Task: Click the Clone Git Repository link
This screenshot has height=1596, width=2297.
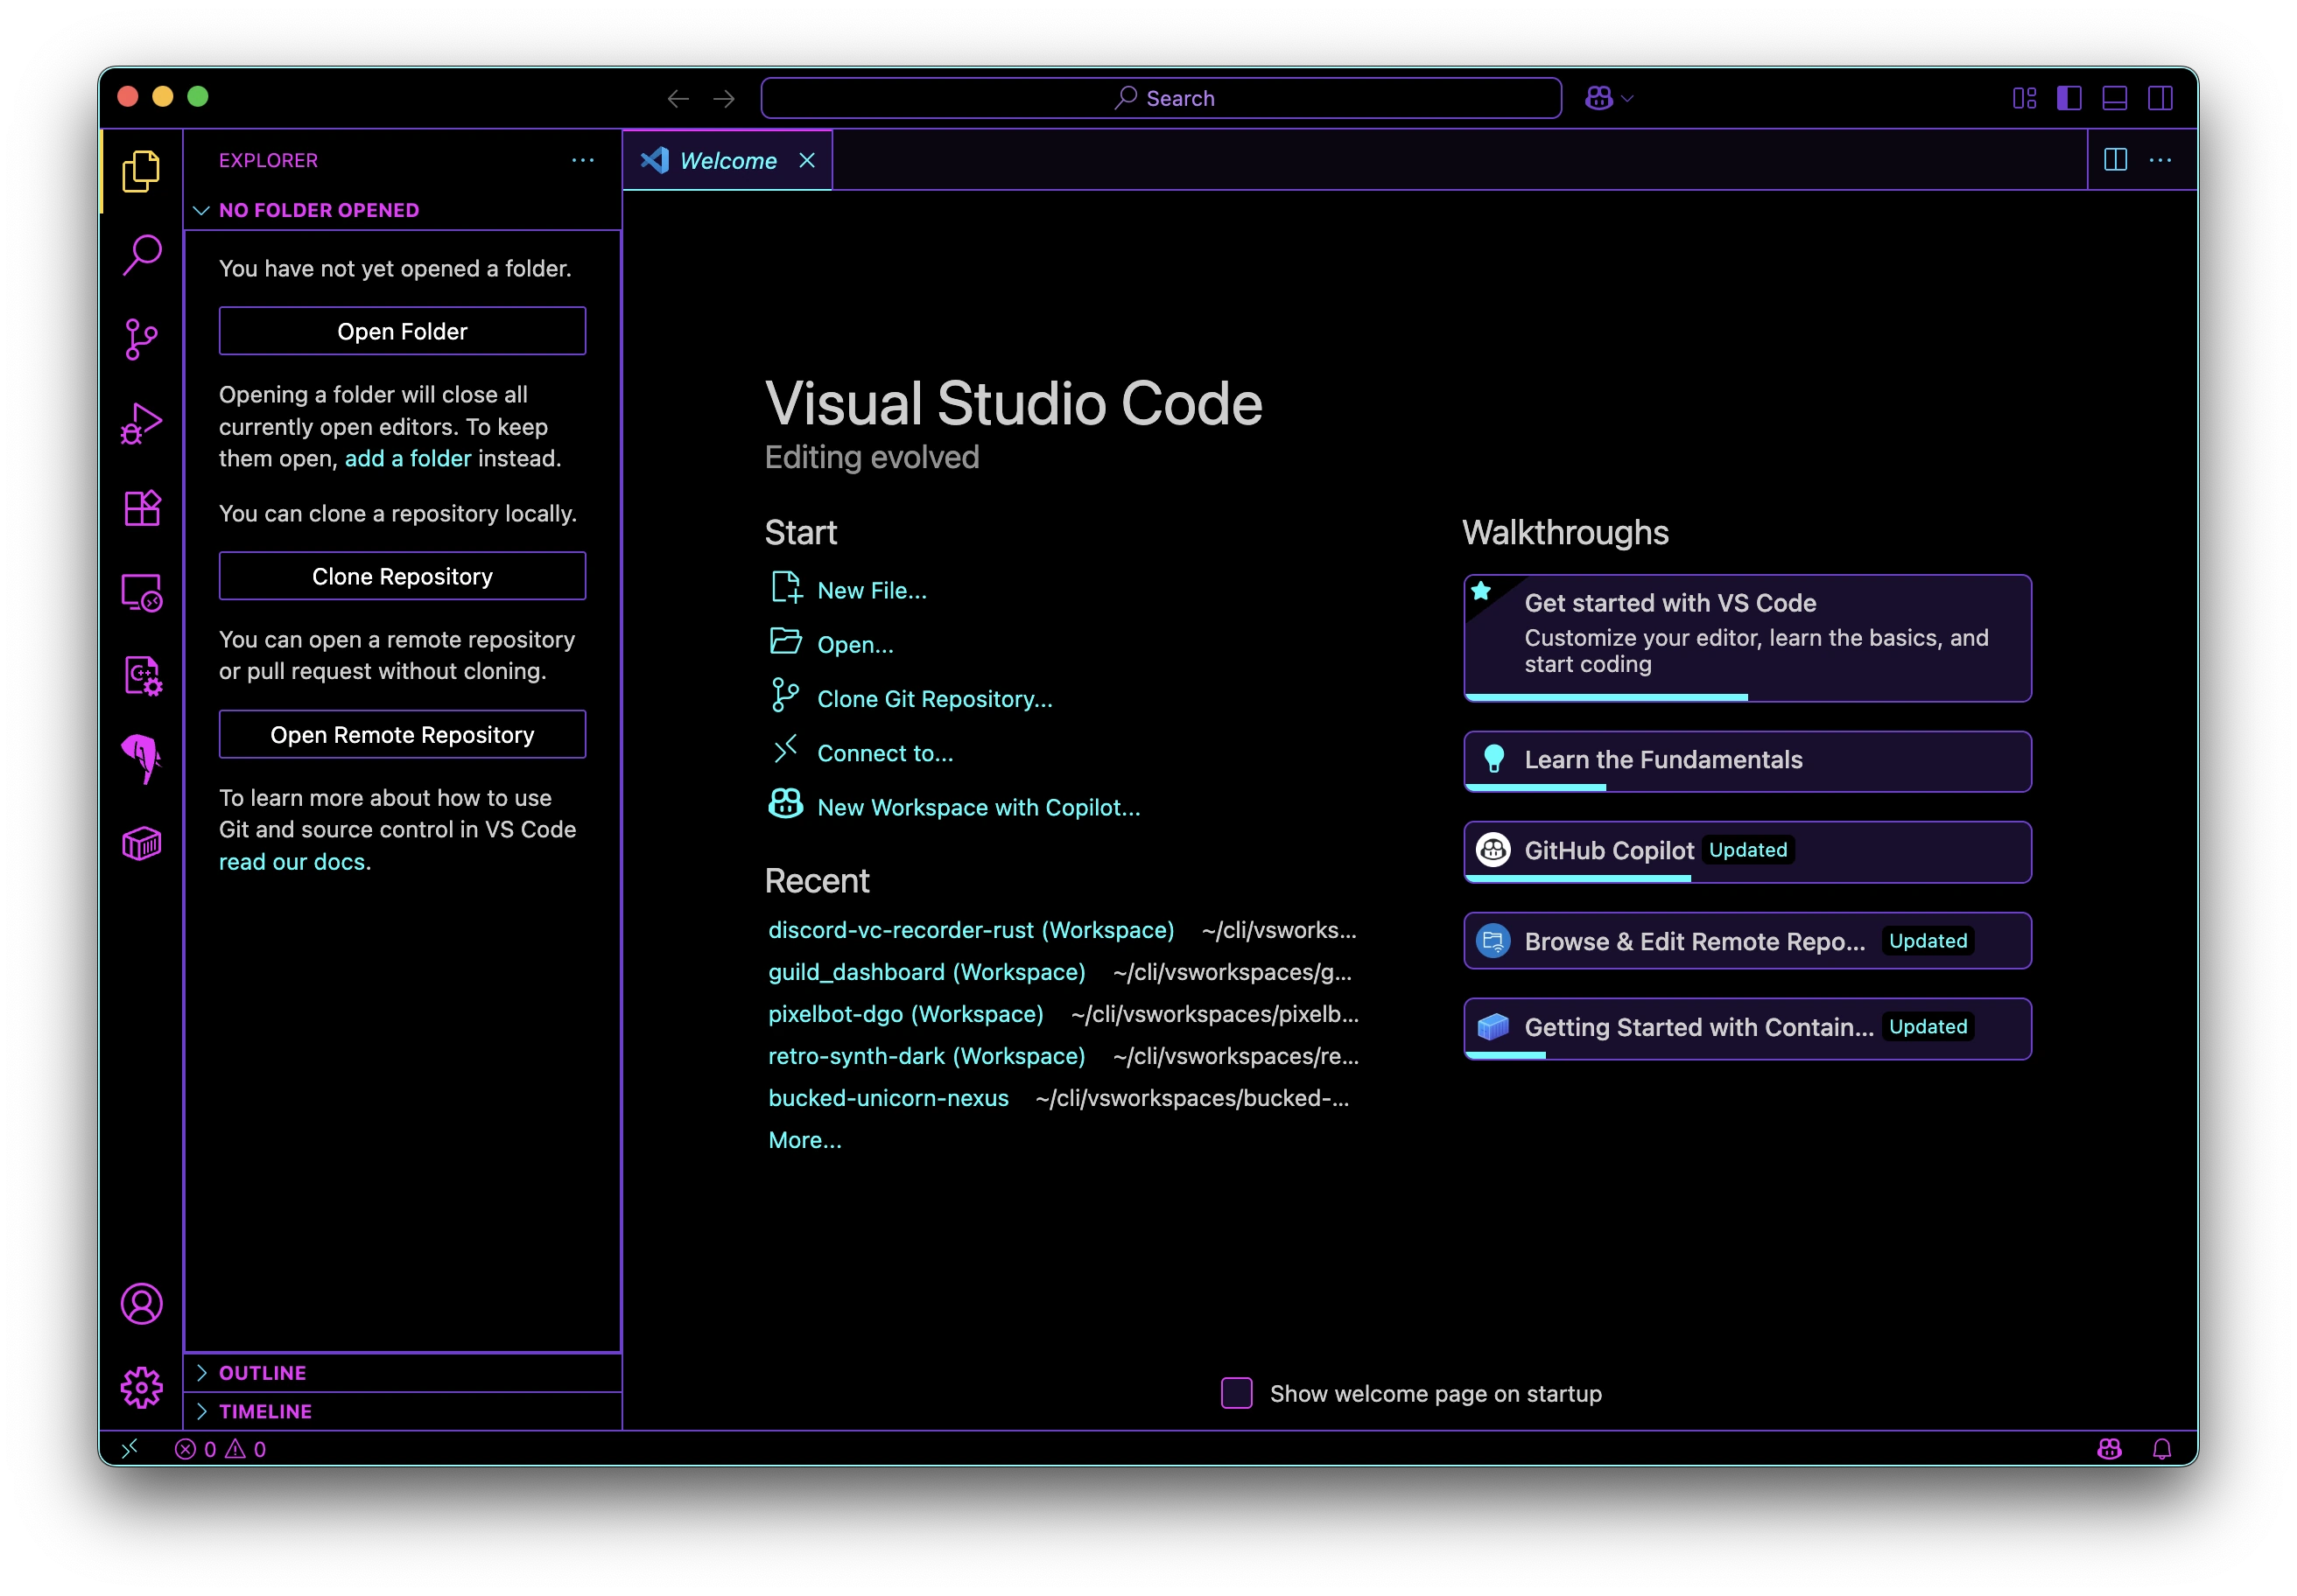Action: pos(934,699)
